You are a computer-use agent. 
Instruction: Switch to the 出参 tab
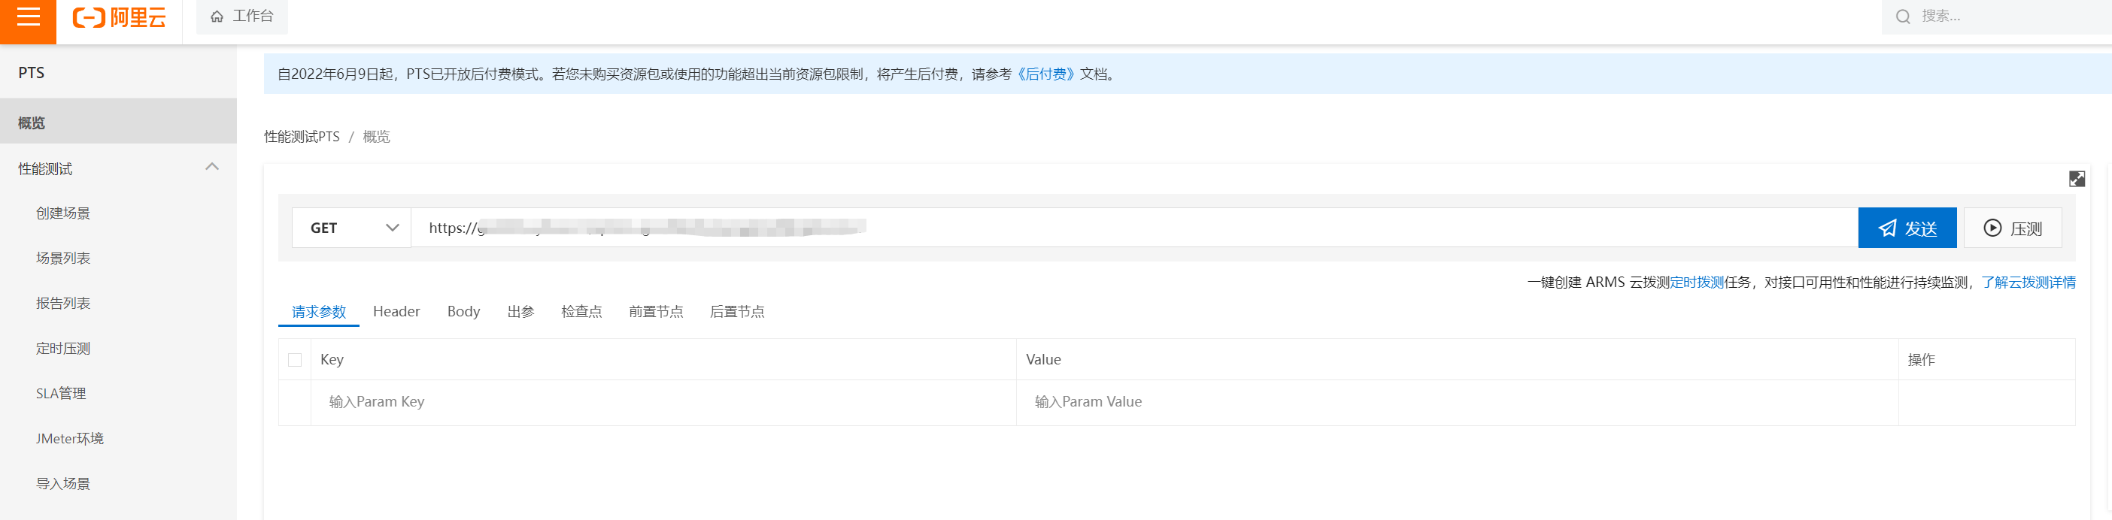tap(520, 311)
